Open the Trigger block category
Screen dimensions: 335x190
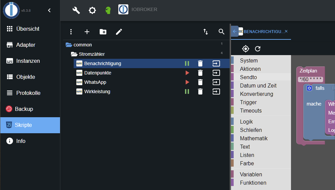point(248,102)
